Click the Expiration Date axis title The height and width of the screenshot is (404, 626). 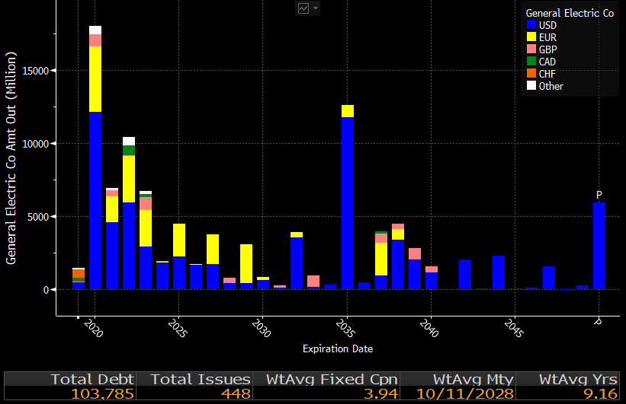click(x=338, y=348)
